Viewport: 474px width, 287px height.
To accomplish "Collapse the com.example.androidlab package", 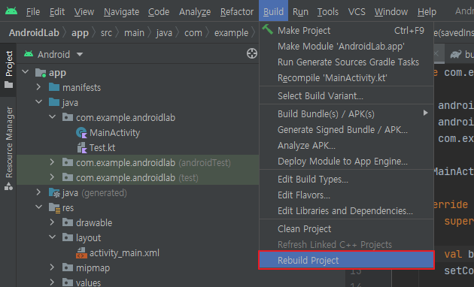I will [53, 117].
